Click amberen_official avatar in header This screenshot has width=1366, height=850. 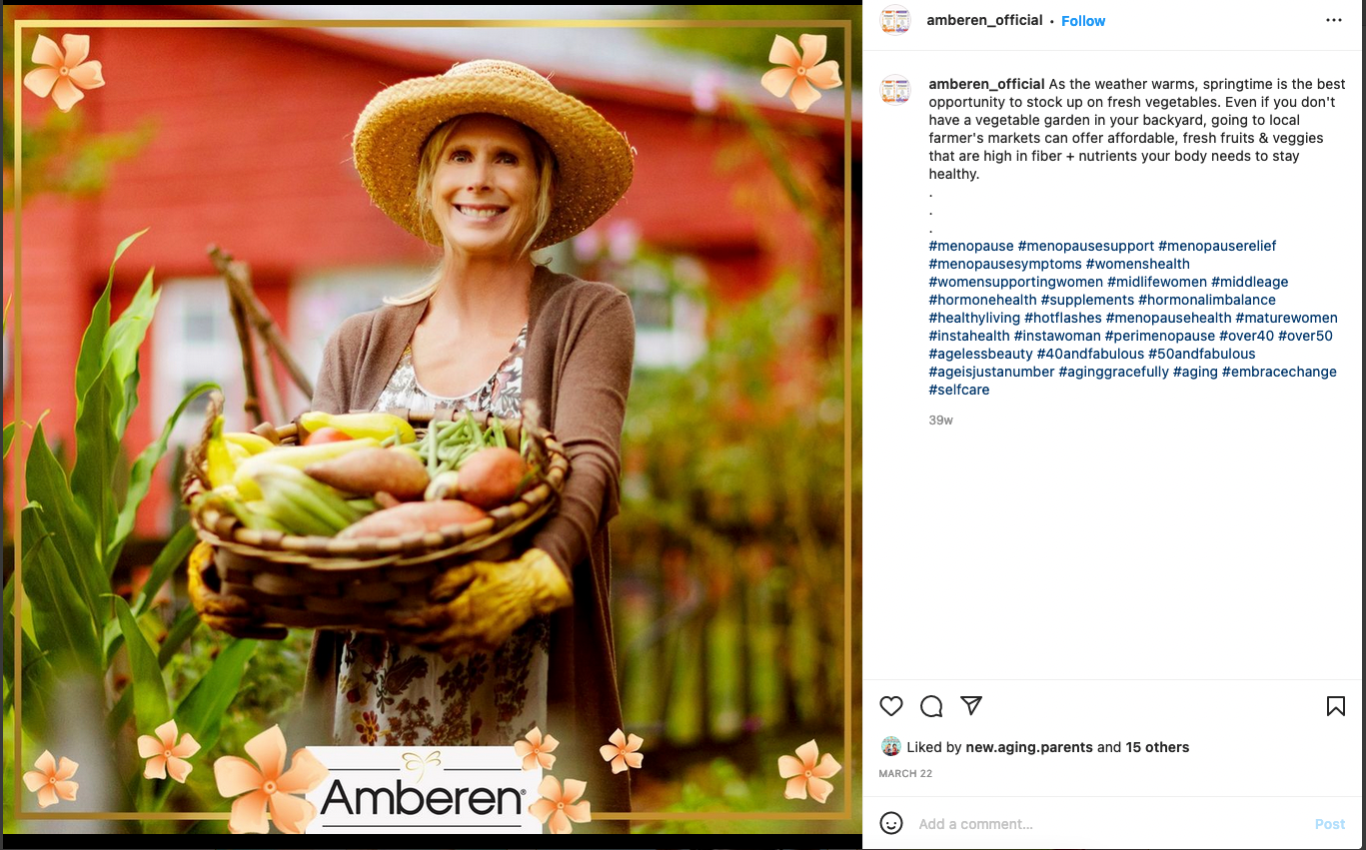(x=895, y=21)
